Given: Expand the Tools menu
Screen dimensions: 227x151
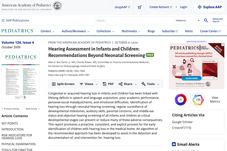Looking at the screenshot, I should [150, 84].
